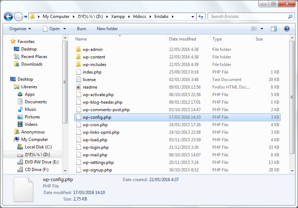Sort by the Date modified column
The width and height of the screenshot is (298, 208).
coord(182,39)
